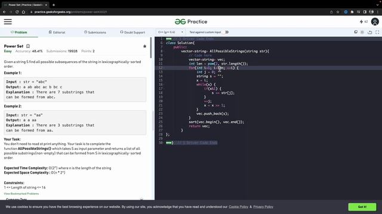Screen dimensions: 382x214
Task: Click the Example 2 input block
Action: pyautogui.click(x=75, y=122)
